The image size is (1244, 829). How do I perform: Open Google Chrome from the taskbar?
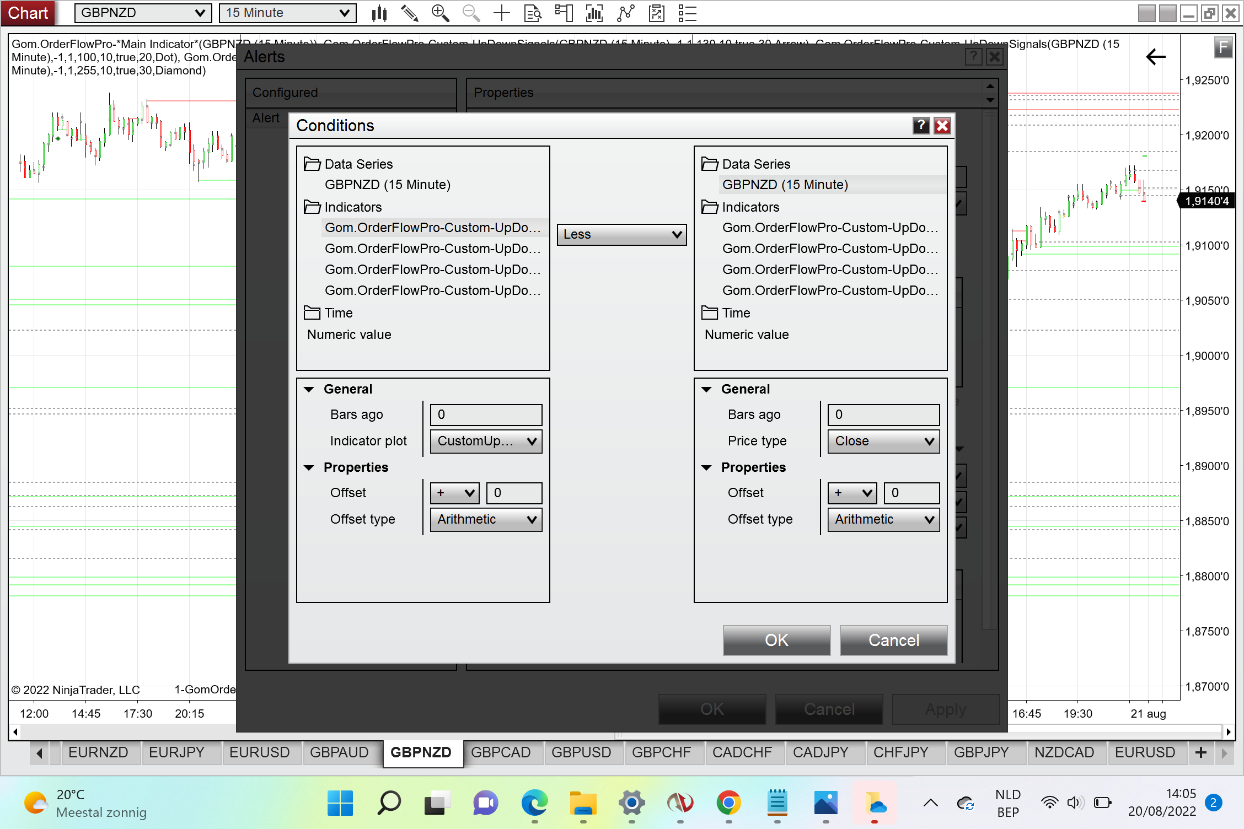pos(728,803)
